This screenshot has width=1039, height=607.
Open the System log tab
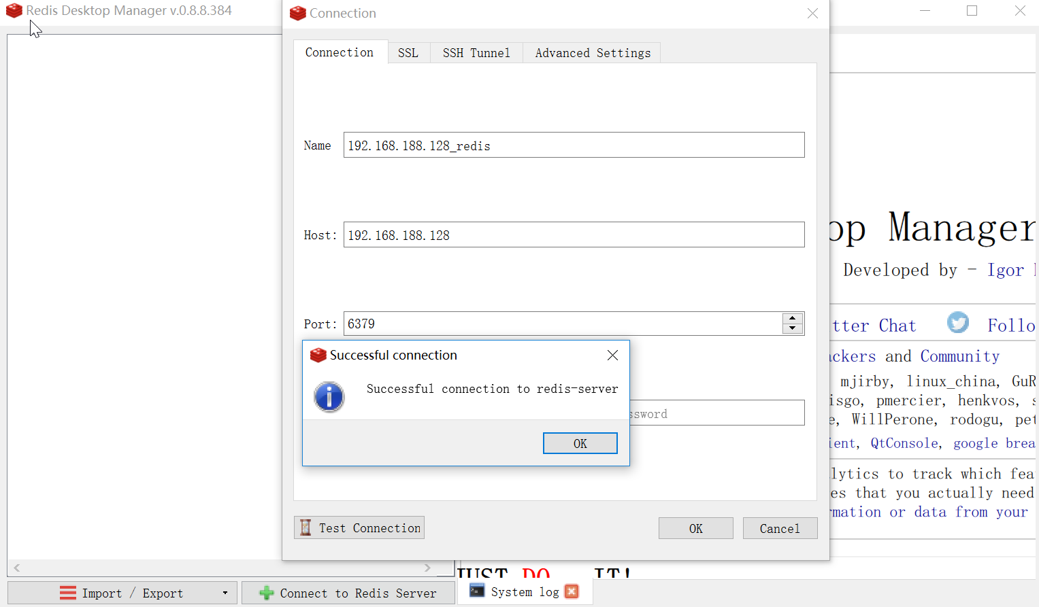point(524,591)
